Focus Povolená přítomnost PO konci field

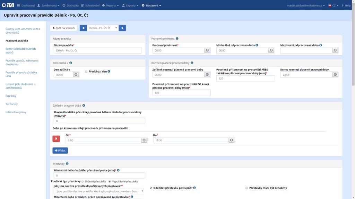click(181, 93)
